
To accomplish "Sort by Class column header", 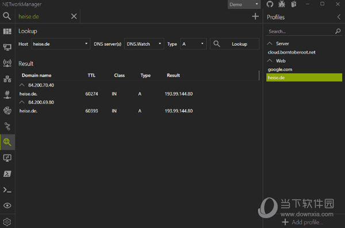I will pyautogui.click(x=119, y=75).
